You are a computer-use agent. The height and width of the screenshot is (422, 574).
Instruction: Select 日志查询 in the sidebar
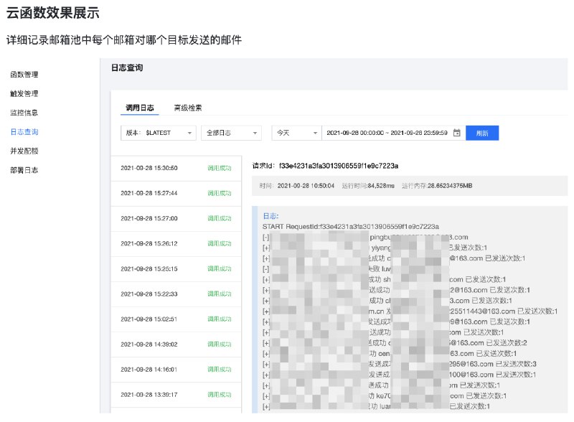[x=24, y=132]
